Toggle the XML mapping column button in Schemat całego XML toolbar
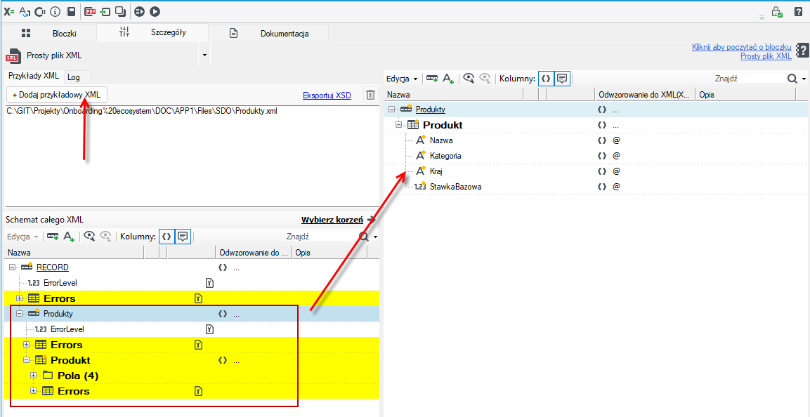The width and height of the screenshot is (810, 417). 166,237
